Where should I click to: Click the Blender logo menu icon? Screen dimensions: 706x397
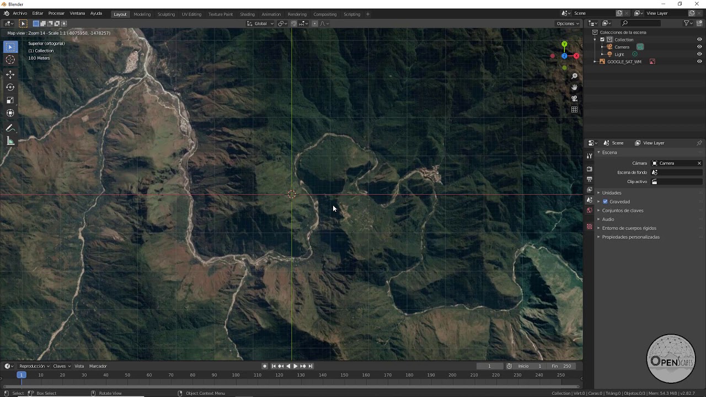tap(6, 13)
